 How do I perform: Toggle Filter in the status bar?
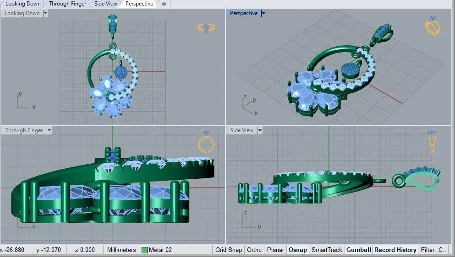pos(428,250)
